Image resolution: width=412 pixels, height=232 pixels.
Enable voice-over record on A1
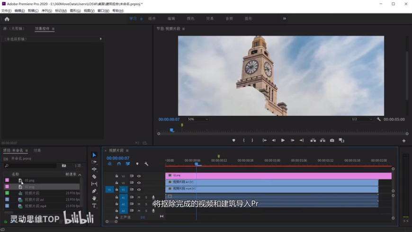point(153,197)
